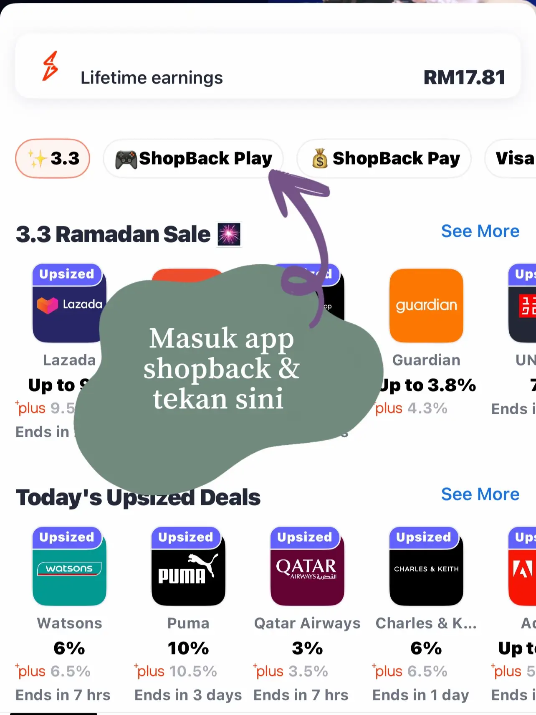536x715 pixels.
Task: Open Lifetime earnings card
Action: (x=268, y=67)
